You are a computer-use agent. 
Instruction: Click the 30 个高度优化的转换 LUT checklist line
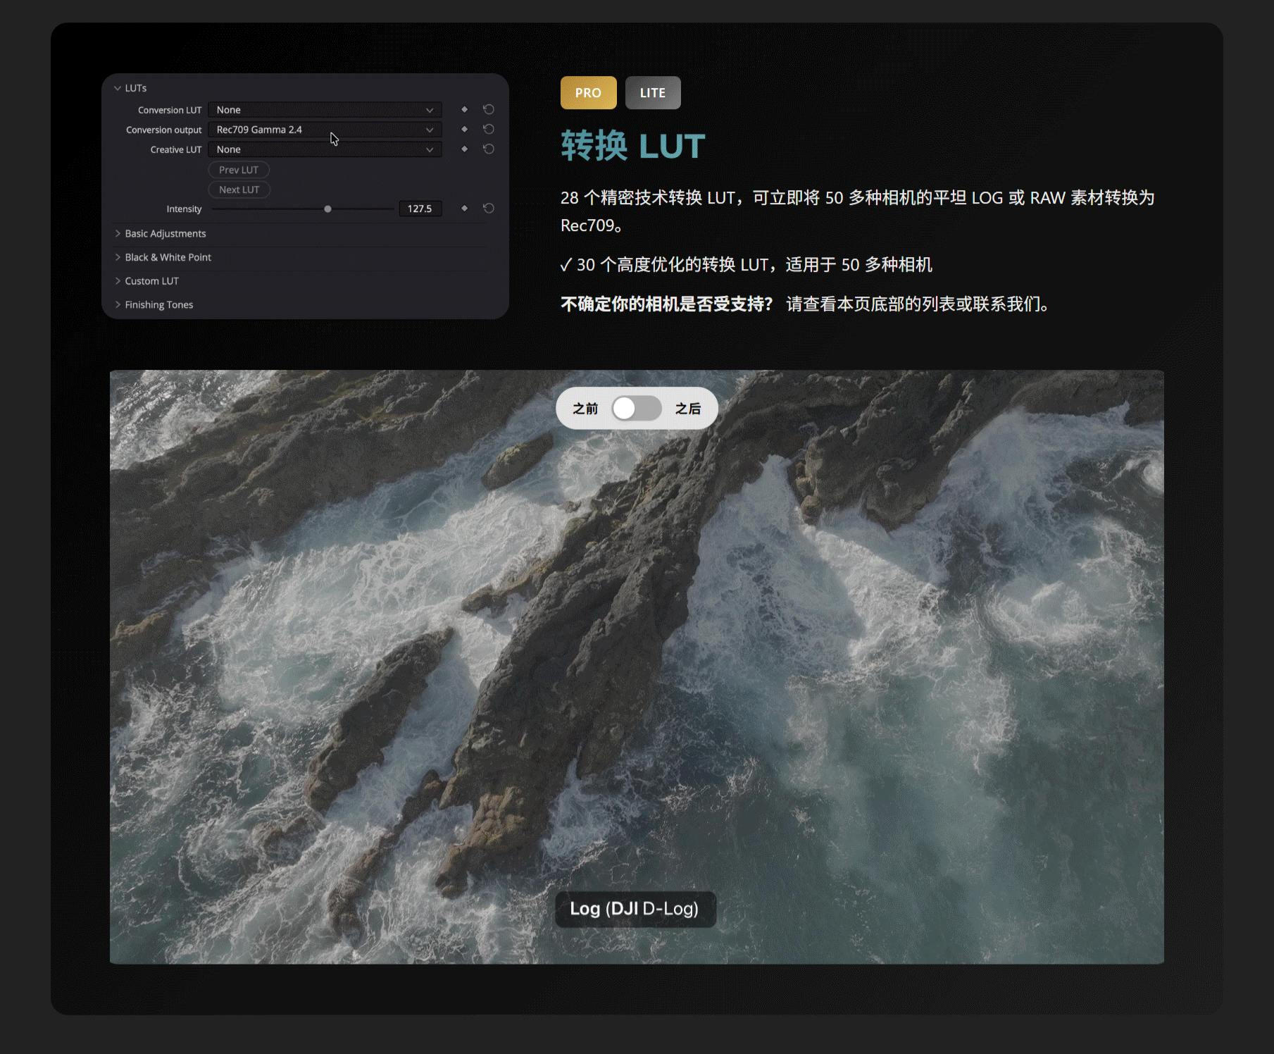click(x=747, y=265)
